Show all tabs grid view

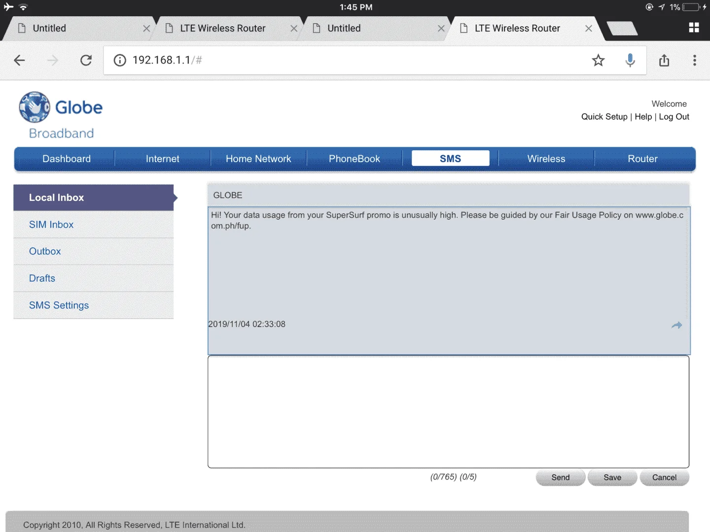(694, 28)
